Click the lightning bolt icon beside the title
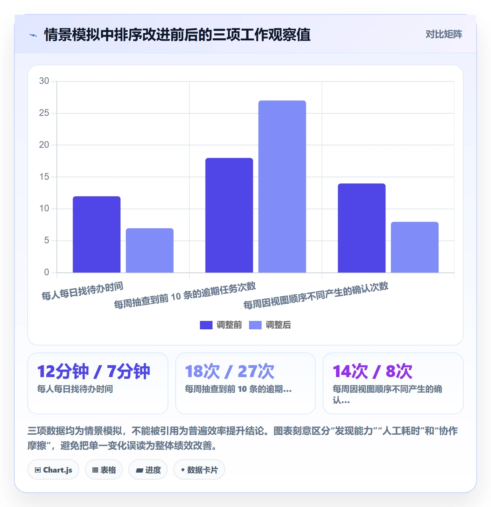 coord(33,35)
